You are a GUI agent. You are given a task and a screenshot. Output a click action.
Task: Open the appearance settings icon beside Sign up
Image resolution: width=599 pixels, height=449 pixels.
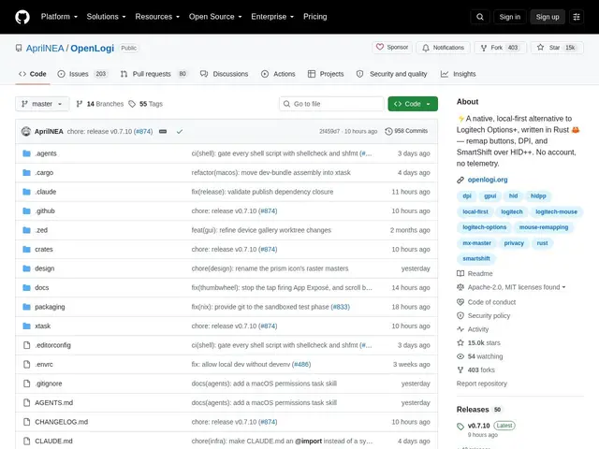pos(577,17)
